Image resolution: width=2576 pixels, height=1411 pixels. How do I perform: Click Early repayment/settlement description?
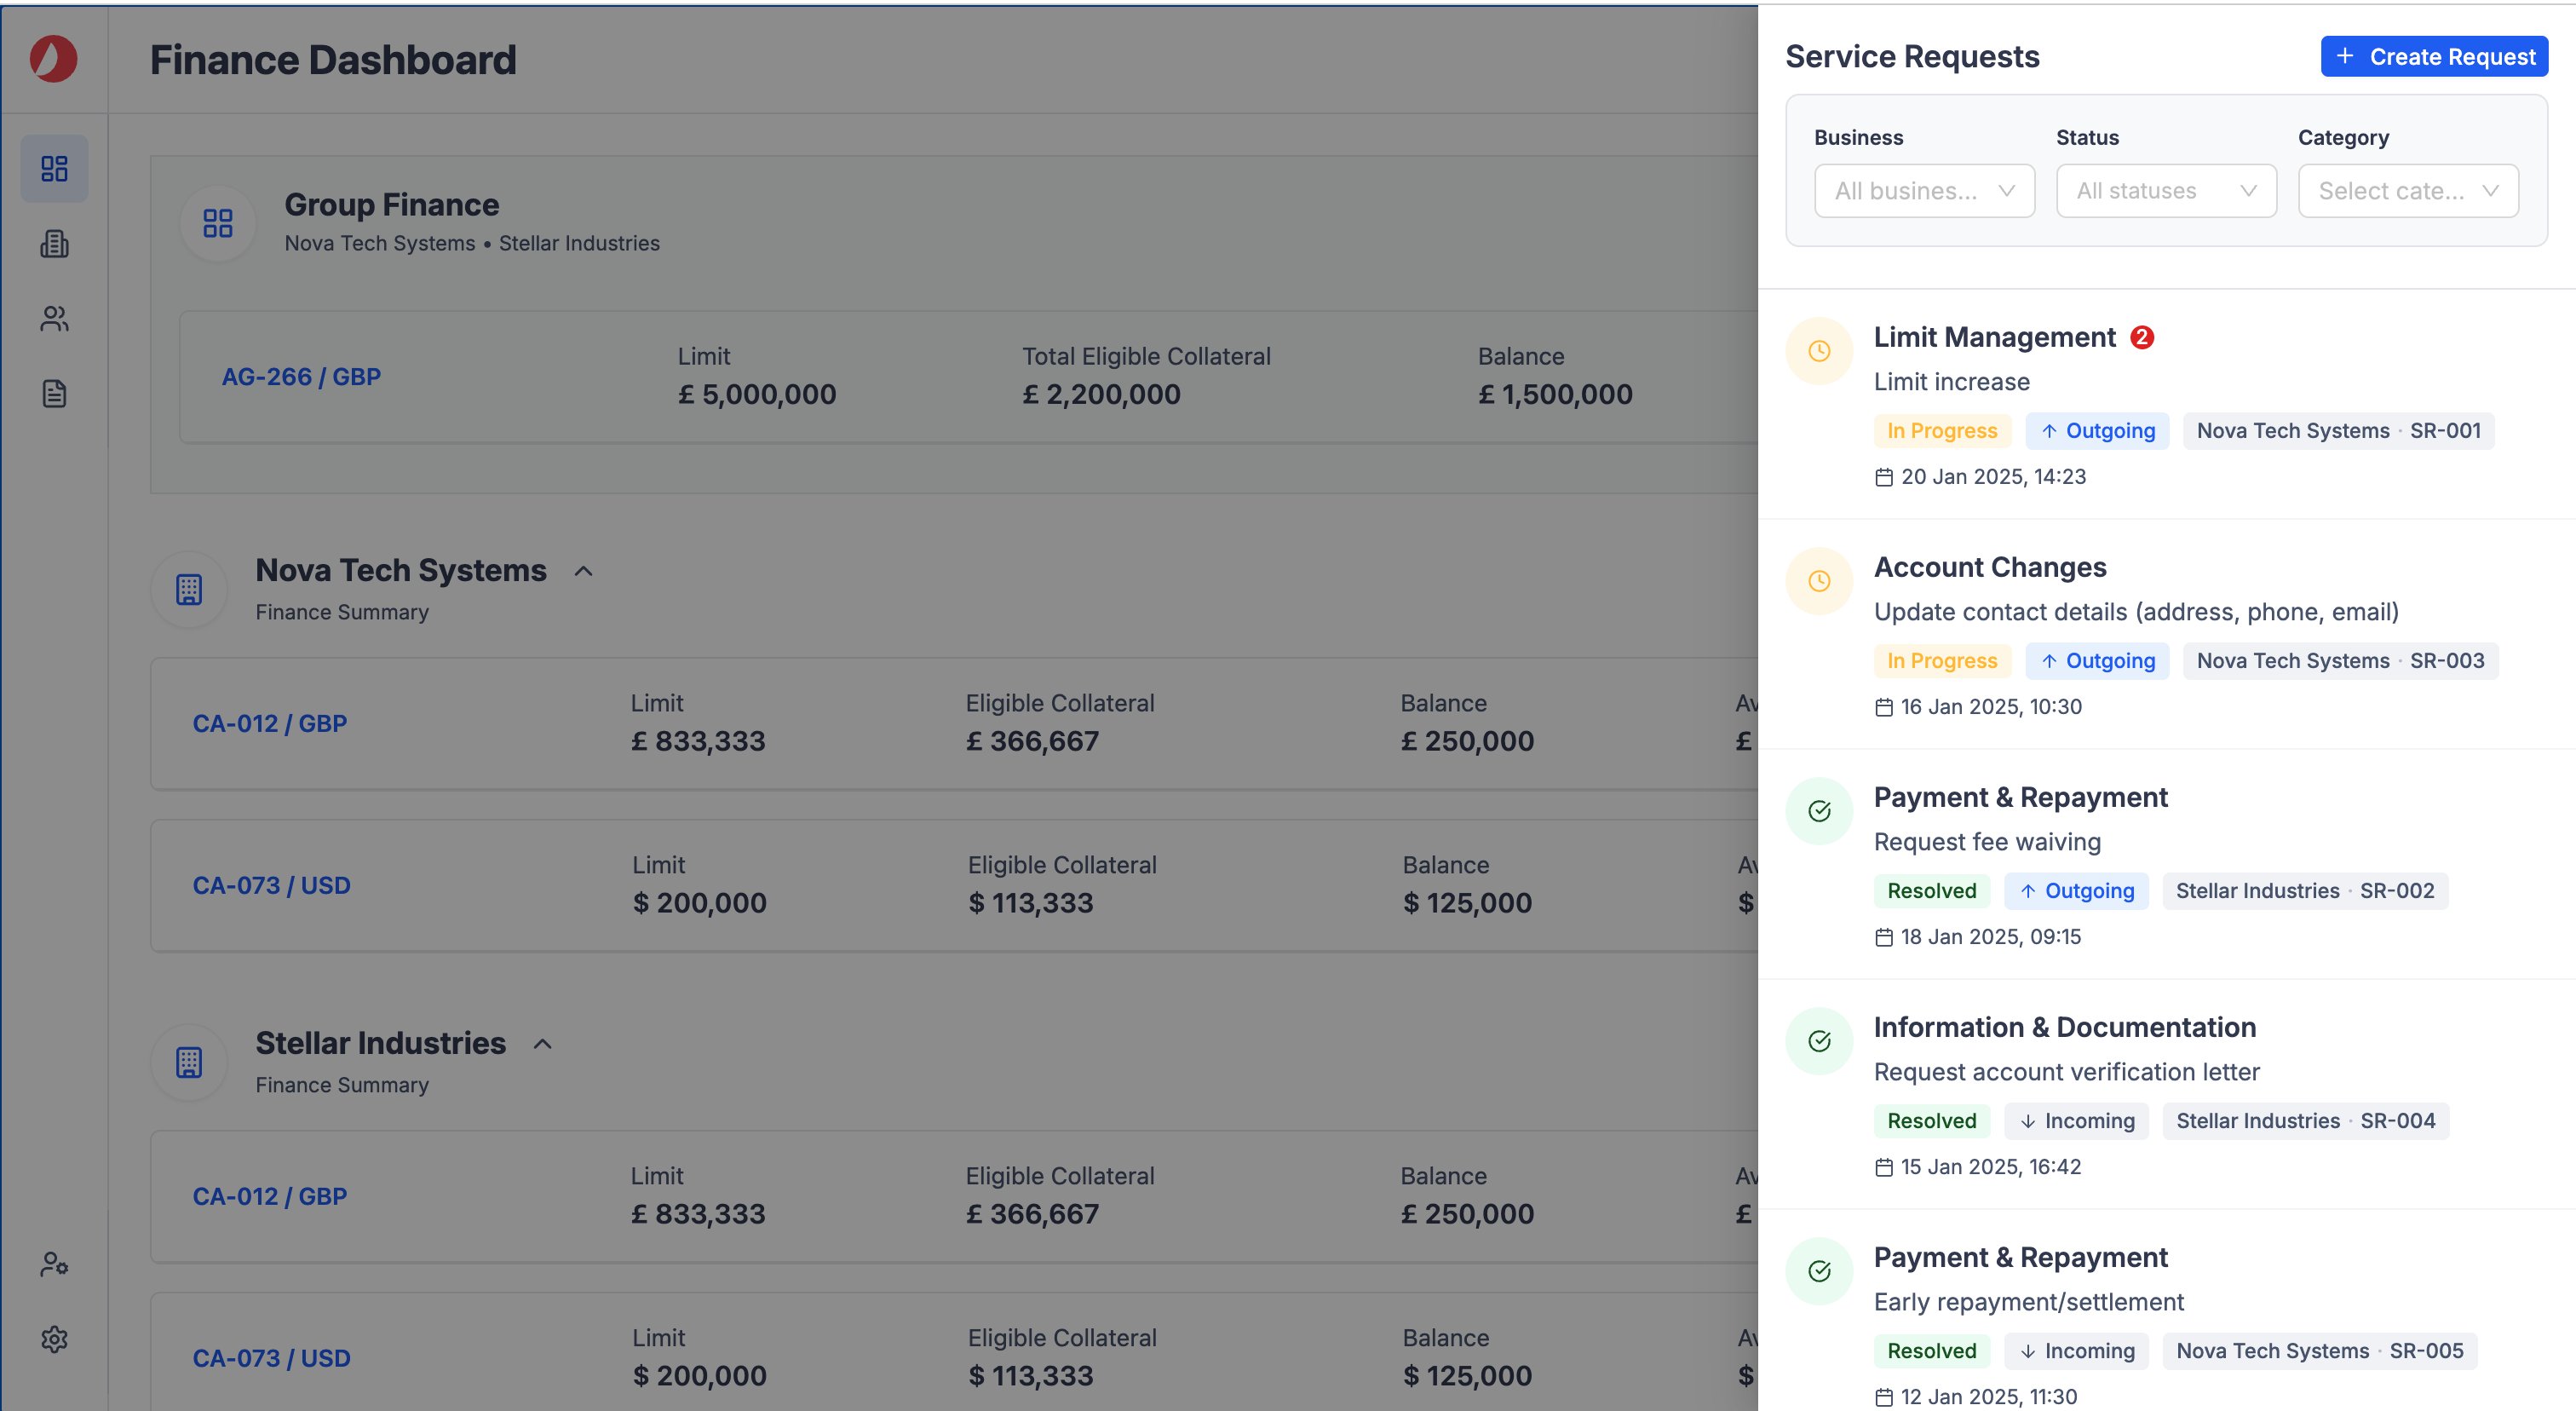coord(2029,1302)
